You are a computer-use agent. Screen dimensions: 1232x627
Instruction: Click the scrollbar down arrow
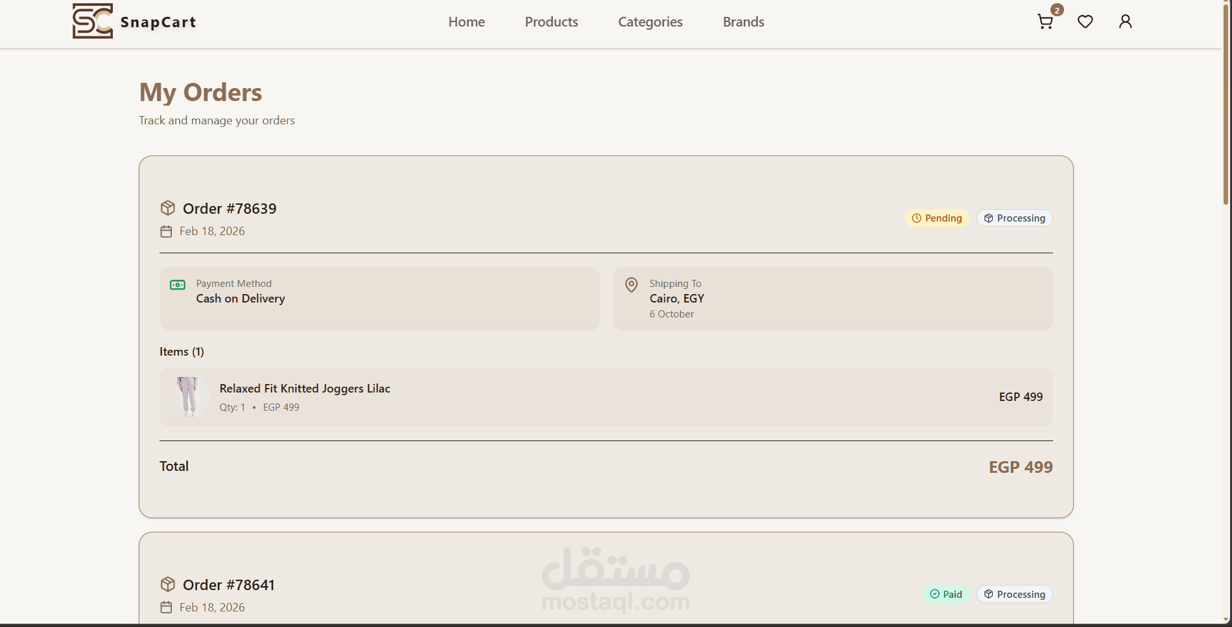(1226, 620)
